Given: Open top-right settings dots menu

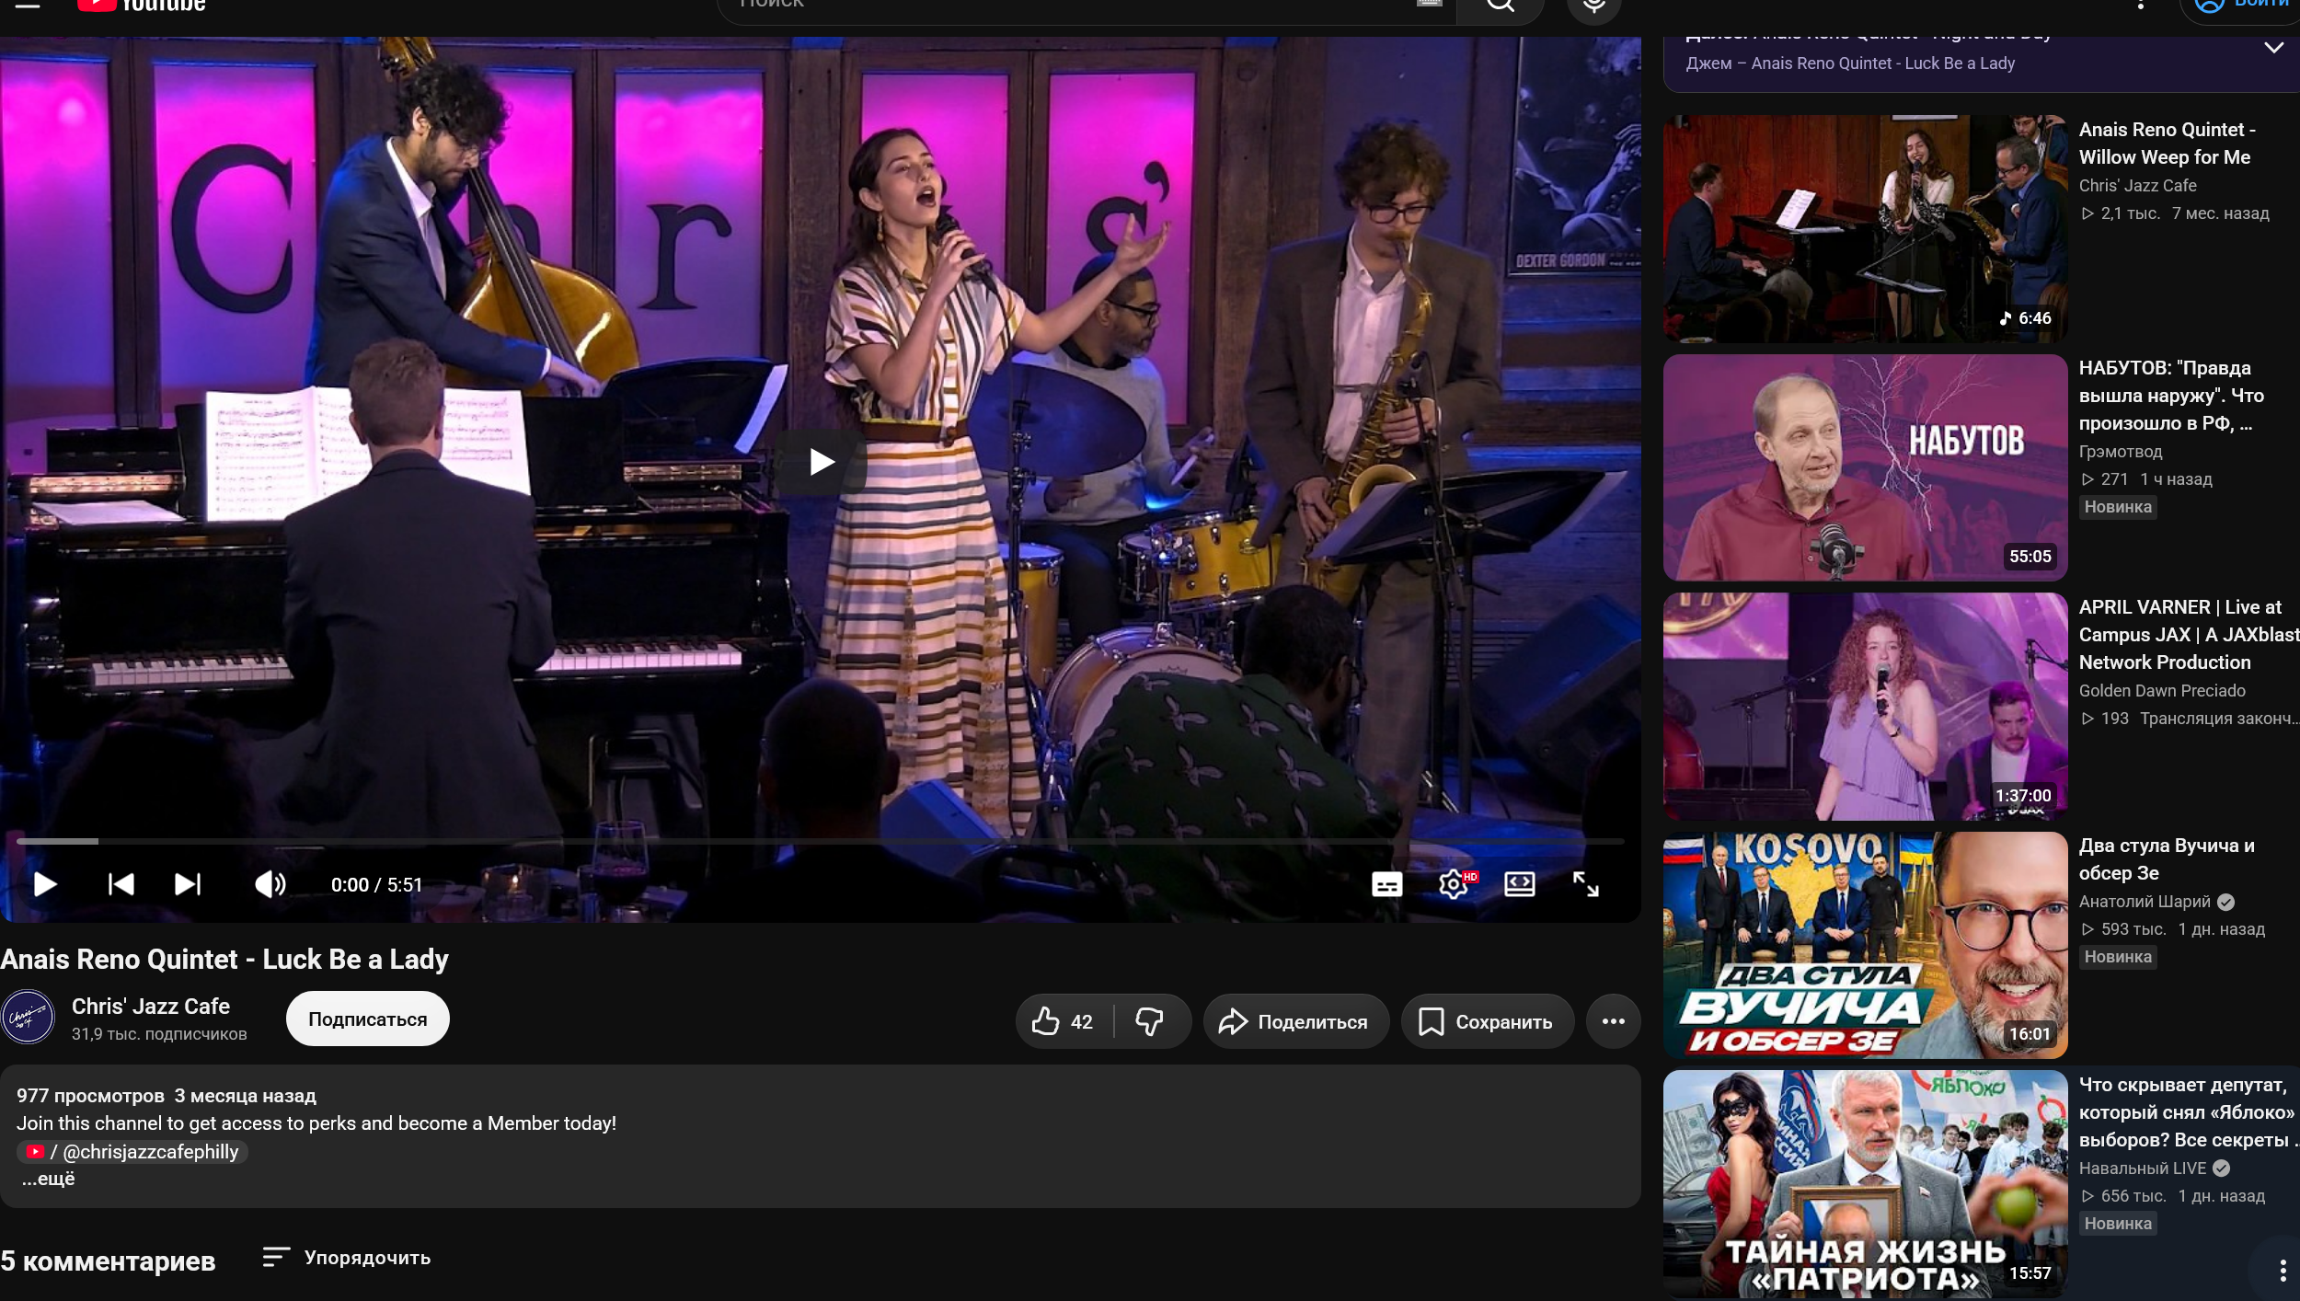Looking at the screenshot, I should pyautogui.click(x=2141, y=5).
